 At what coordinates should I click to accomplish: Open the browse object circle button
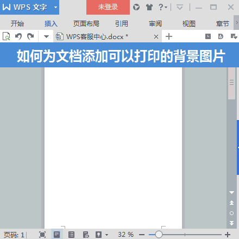pos(231,213)
